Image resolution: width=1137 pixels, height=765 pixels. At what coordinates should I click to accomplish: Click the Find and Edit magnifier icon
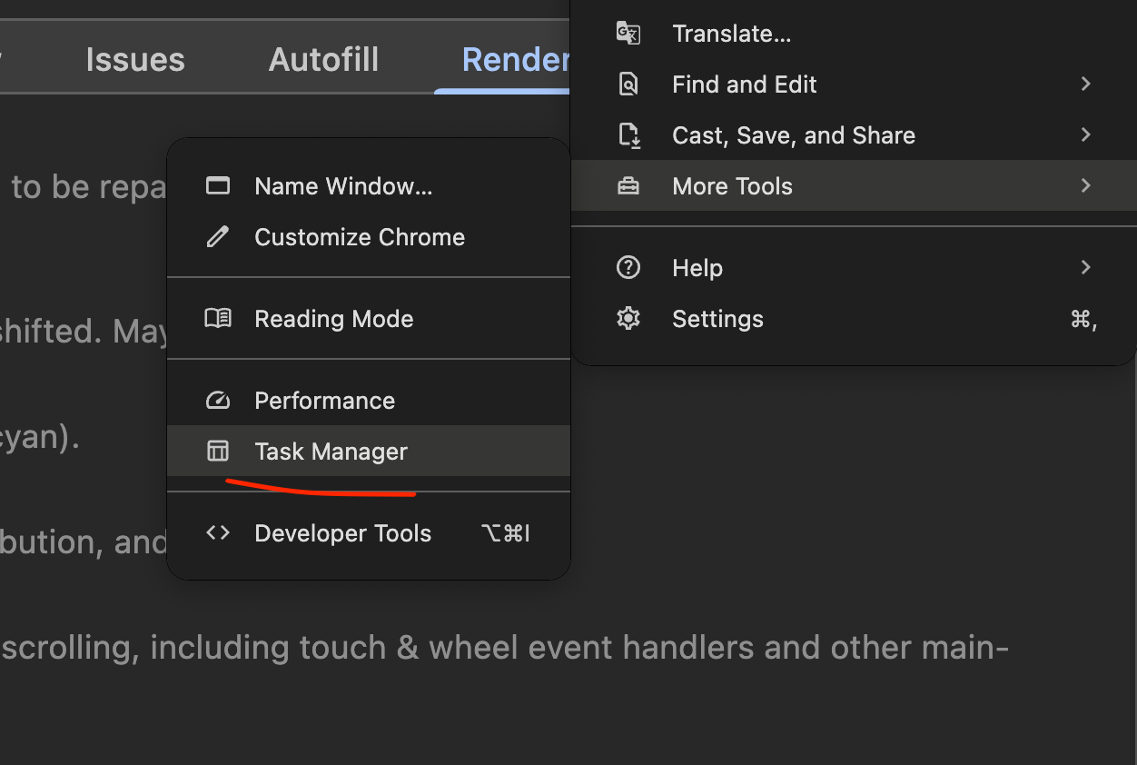pyautogui.click(x=628, y=84)
